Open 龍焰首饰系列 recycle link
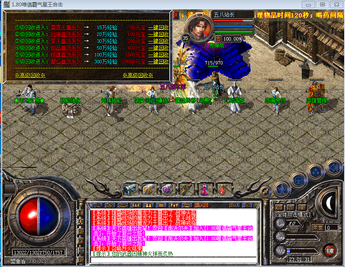 click(66, 62)
